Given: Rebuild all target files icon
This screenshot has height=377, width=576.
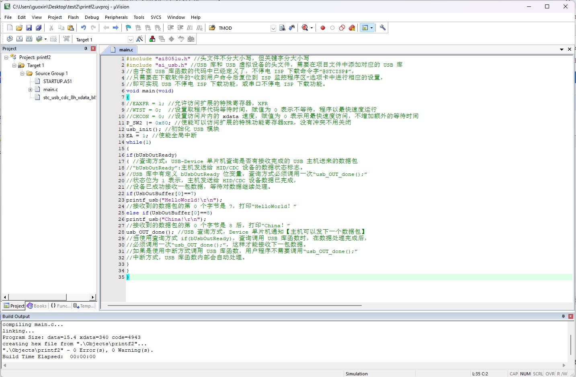Looking at the screenshot, I should pos(29,39).
